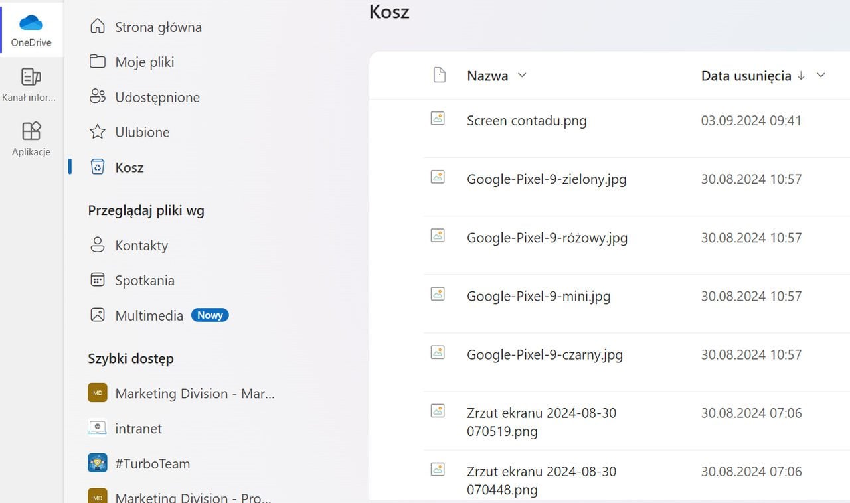The height and width of the screenshot is (503, 850).
Task: Click image icon of Screen contadu.png
Action: coord(438,118)
